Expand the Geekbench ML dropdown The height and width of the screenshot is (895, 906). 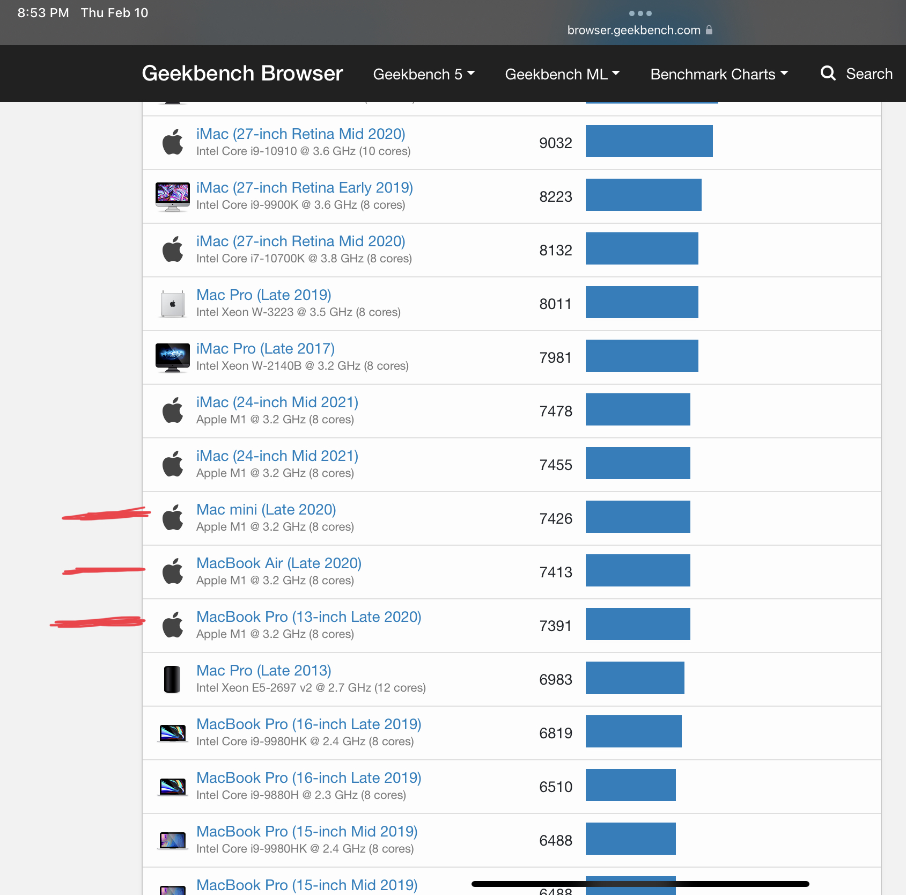tap(562, 74)
